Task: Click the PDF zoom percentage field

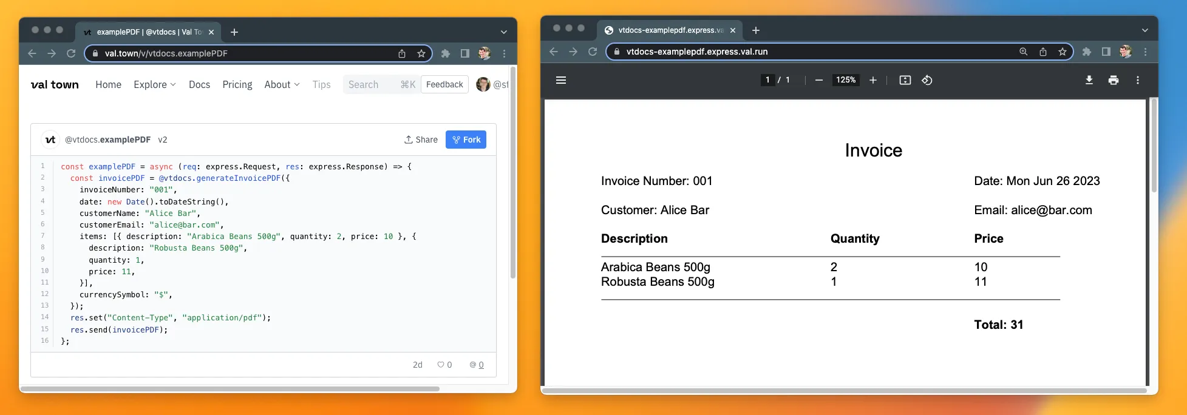Action: coord(845,80)
